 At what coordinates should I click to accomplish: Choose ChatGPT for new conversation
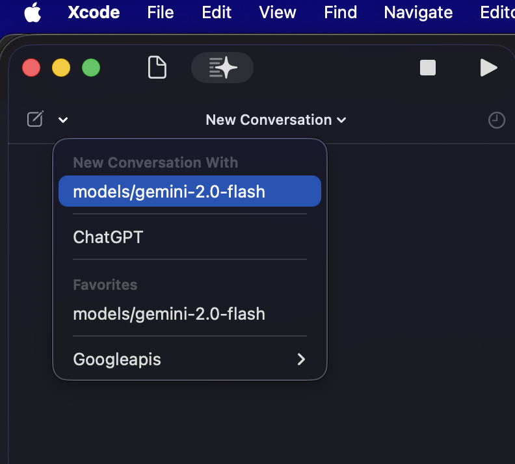[x=190, y=237]
